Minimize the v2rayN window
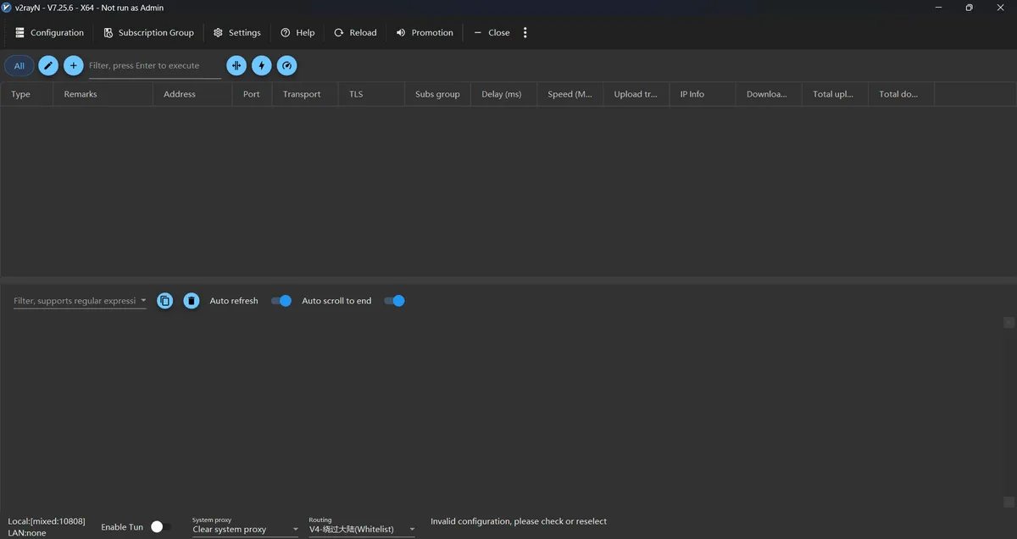The height and width of the screenshot is (539, 1017). [938, 8]
